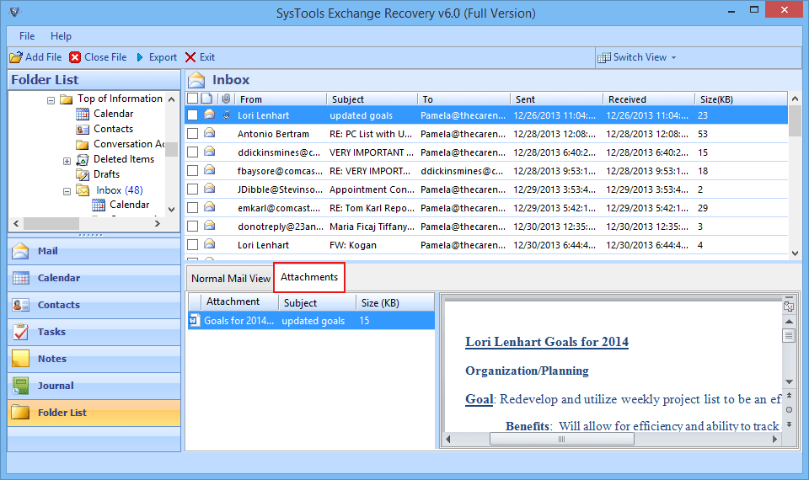Screen dimensions: 809x480
Task: Click the preview pane top-right corner icon
Action: [x=789, y=307]
